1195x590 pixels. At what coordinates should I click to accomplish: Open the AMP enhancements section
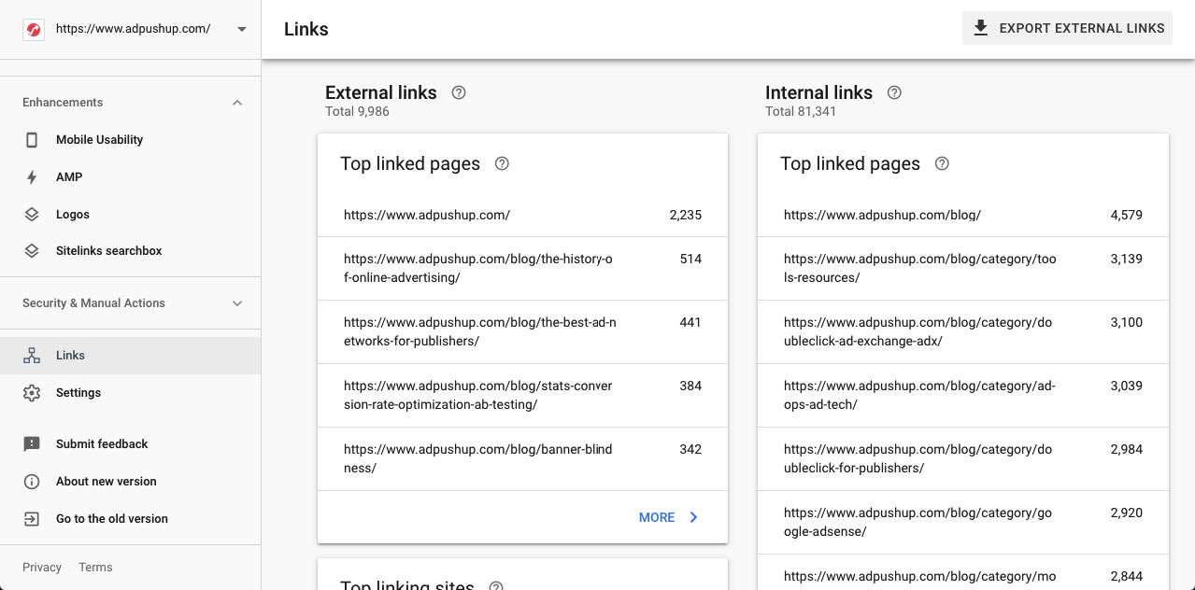pyautogui.click(x=32, y=176)
